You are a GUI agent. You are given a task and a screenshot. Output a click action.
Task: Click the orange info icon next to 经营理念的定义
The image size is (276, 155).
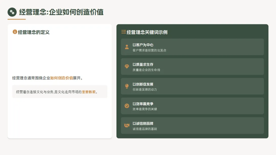pos(15,32)
